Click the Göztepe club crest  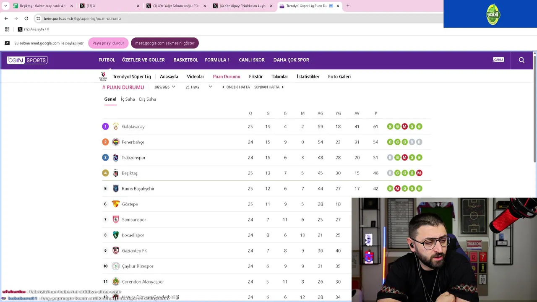click(x=116, y=204)
